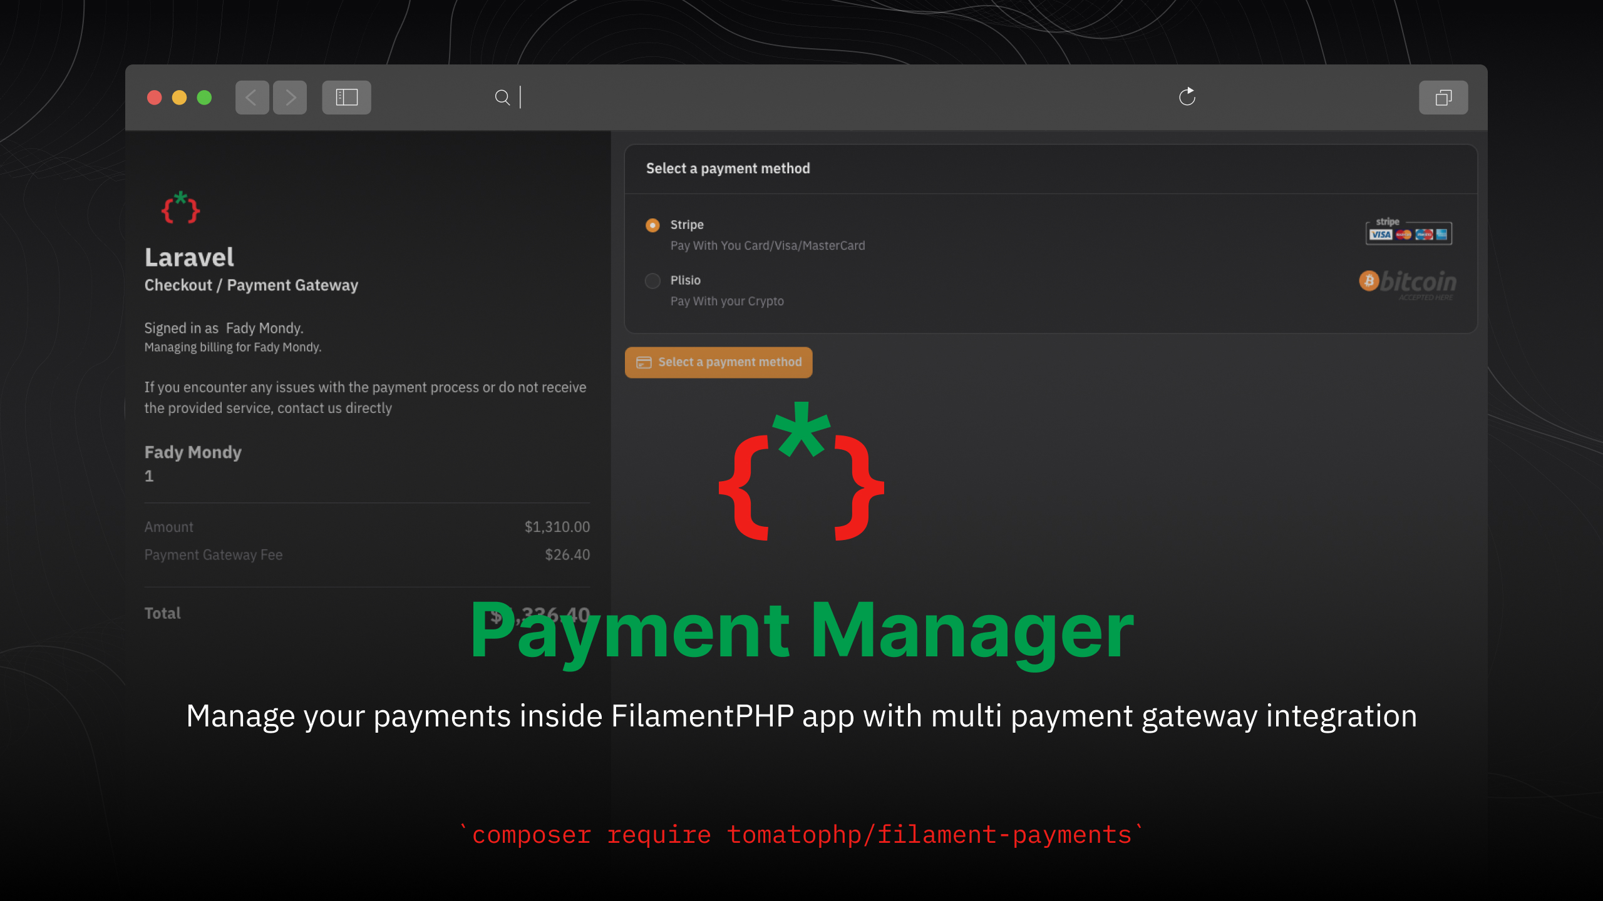Select the Plisio radio button
Screen dimensions: 1603x901
pyautogui.click(x=652, y=281)
